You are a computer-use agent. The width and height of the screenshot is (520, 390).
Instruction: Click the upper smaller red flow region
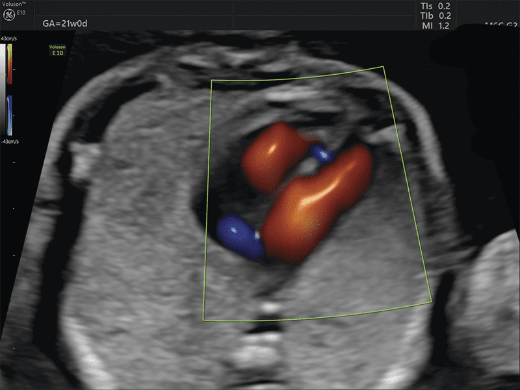coord(270,156)
